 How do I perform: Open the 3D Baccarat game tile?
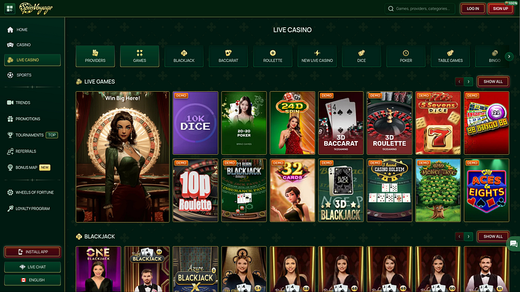(x=341, y=123)
